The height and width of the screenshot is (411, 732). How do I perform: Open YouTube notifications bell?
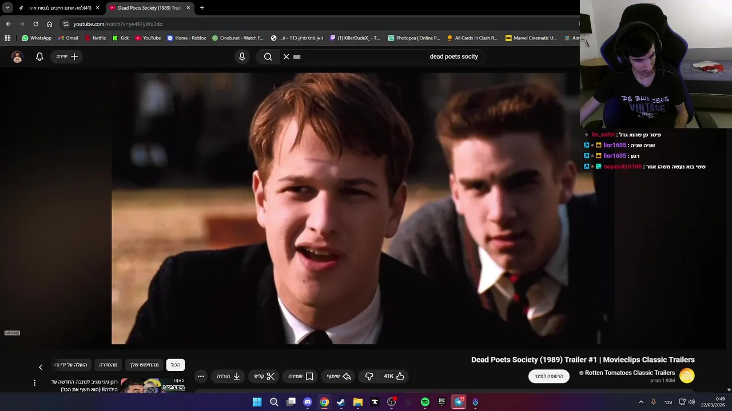click(x=39, y=57)
